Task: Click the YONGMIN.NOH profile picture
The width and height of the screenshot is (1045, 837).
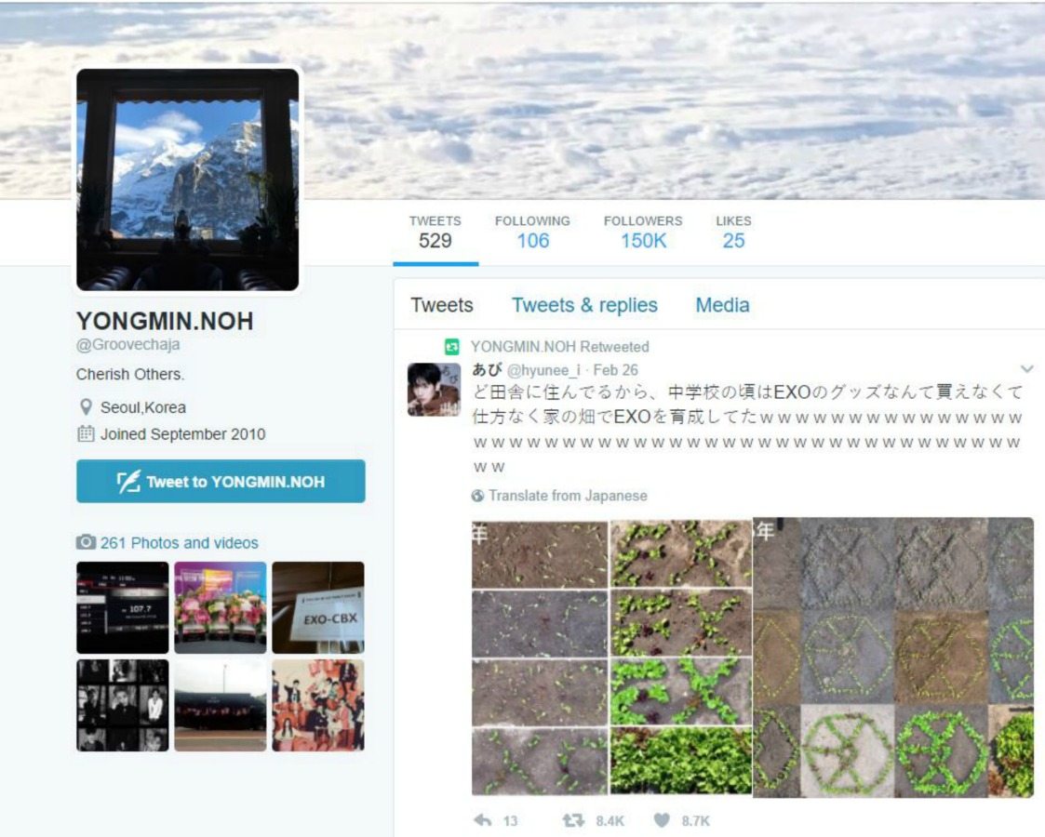Action: [x=187, y=179]
